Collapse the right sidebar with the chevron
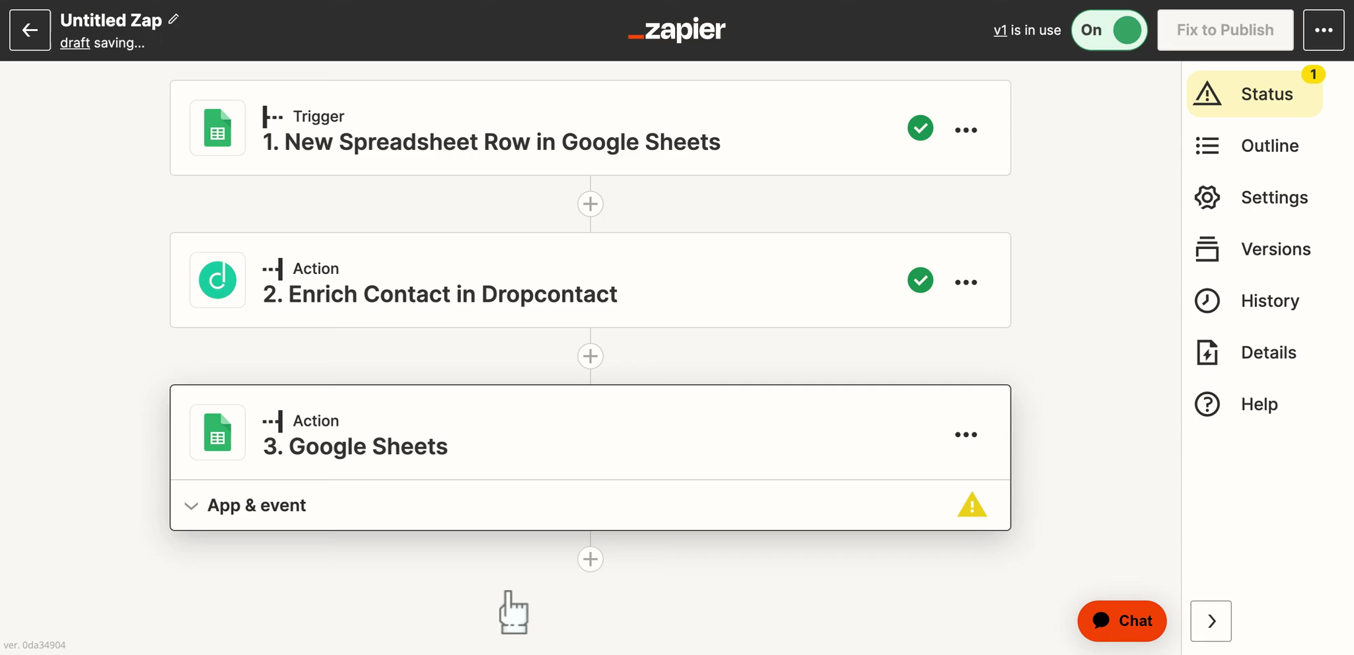 pyautogui.click(x=1211, y=621)
